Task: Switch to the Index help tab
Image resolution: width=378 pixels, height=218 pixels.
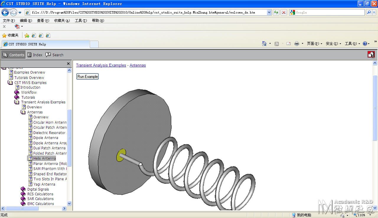Action: [x=35, y=55]
